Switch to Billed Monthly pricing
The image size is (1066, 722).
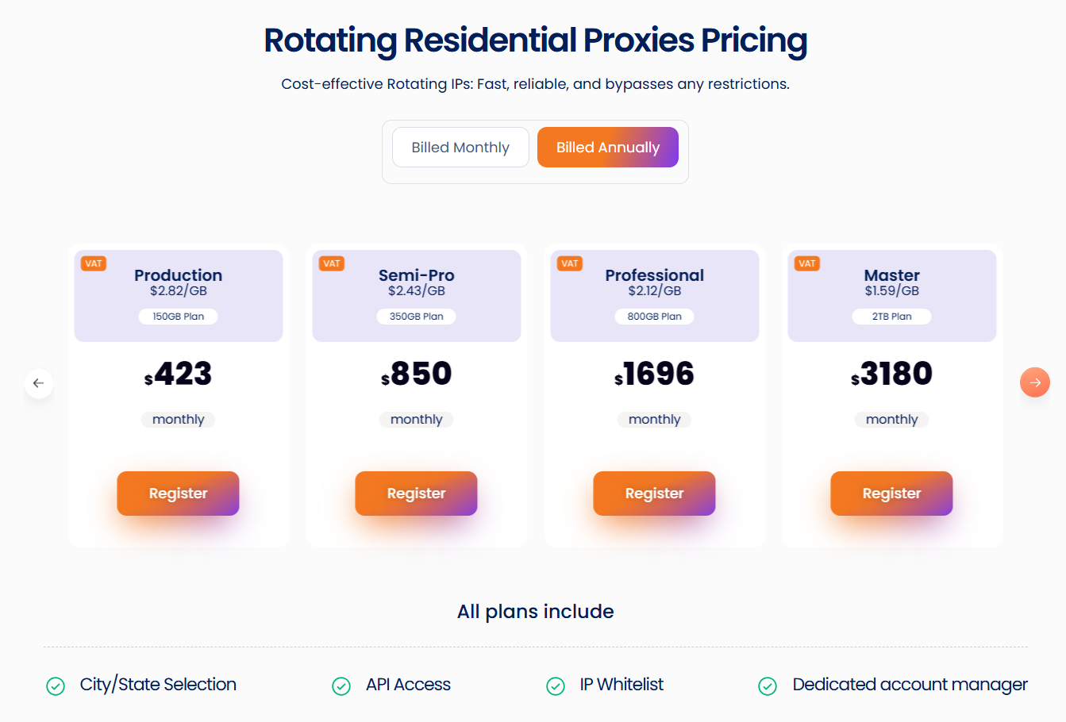[x=460, y=148]
